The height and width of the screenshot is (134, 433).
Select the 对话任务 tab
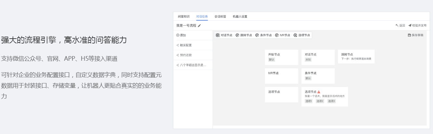coord(202,17)
